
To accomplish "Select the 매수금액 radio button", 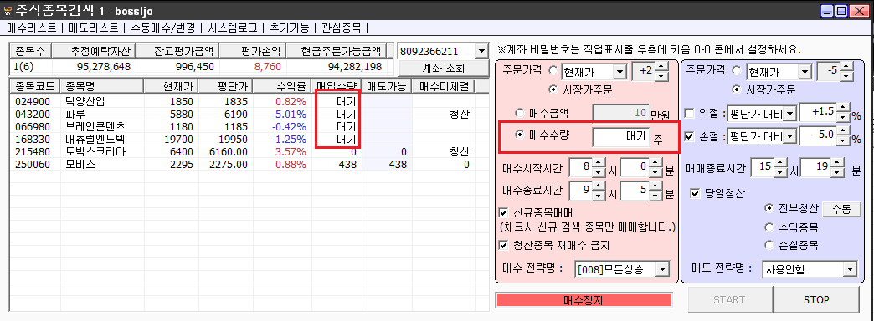I will [519, 114].
